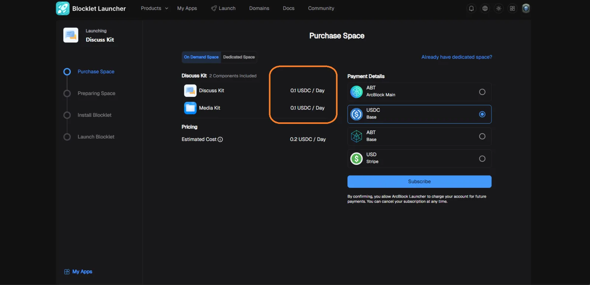Go to My Apps in top navigation

187,8
